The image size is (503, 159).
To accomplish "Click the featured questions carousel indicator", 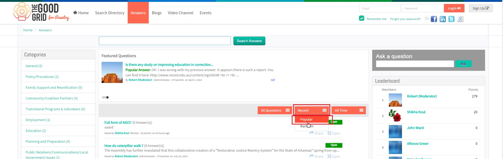I will pyautogui.click(x=105, y=97).
